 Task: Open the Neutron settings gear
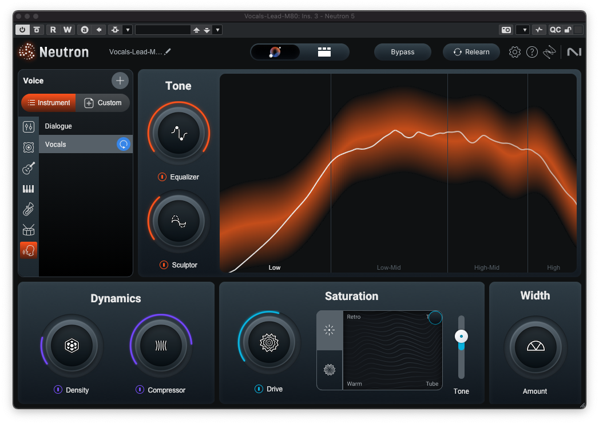click(514, 51)
